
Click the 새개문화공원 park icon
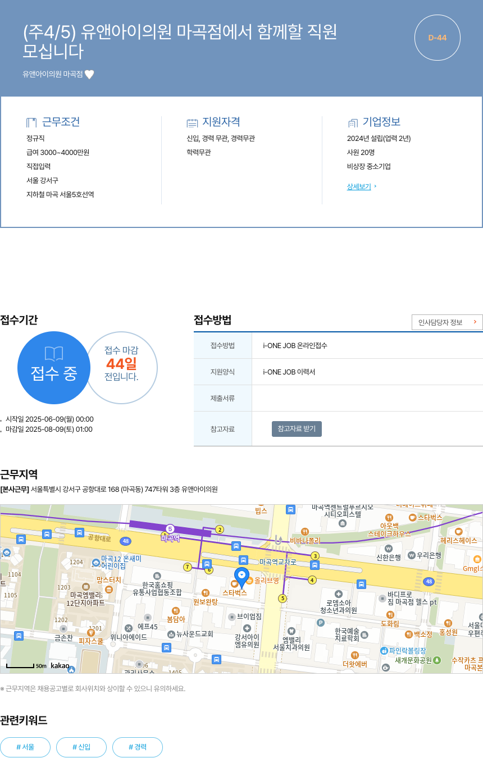[437, 660]
